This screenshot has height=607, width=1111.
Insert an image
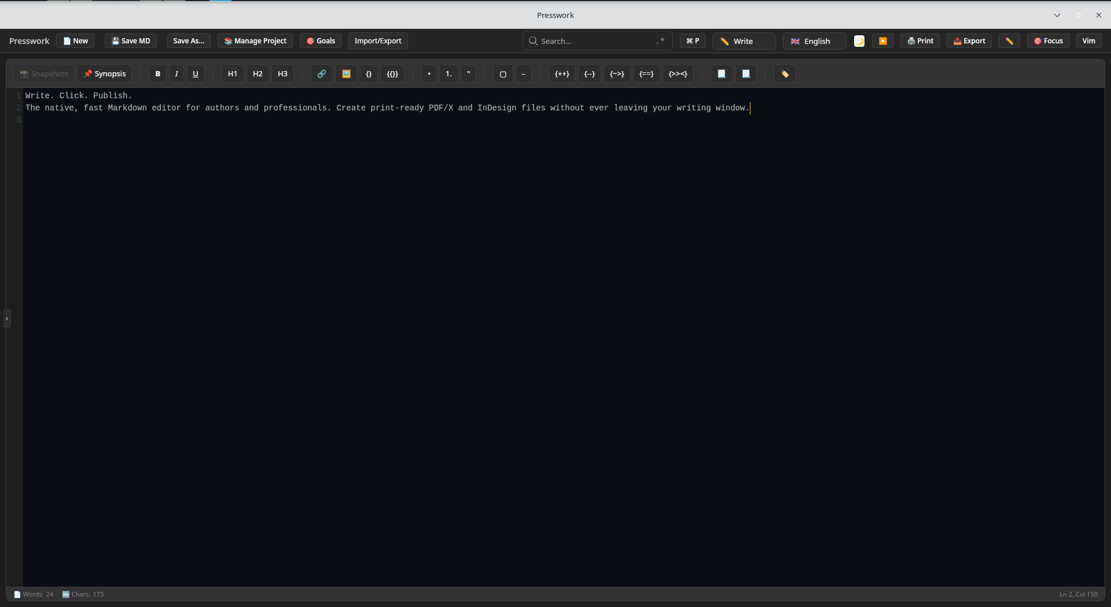(346, 73)
